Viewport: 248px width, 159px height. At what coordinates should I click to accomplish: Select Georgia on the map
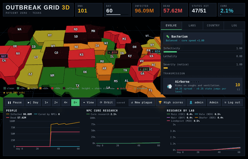[142, 74]
